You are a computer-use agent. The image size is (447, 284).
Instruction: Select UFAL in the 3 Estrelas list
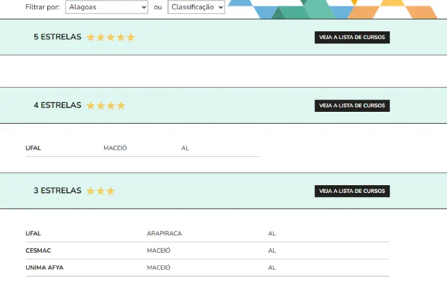click(33, 234)
